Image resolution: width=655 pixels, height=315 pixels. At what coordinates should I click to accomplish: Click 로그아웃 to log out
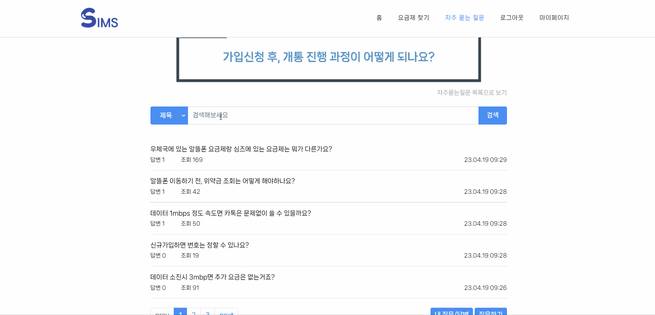(x=511, y=17)
